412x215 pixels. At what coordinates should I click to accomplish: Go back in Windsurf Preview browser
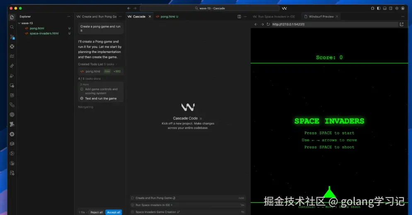(256, 24)
